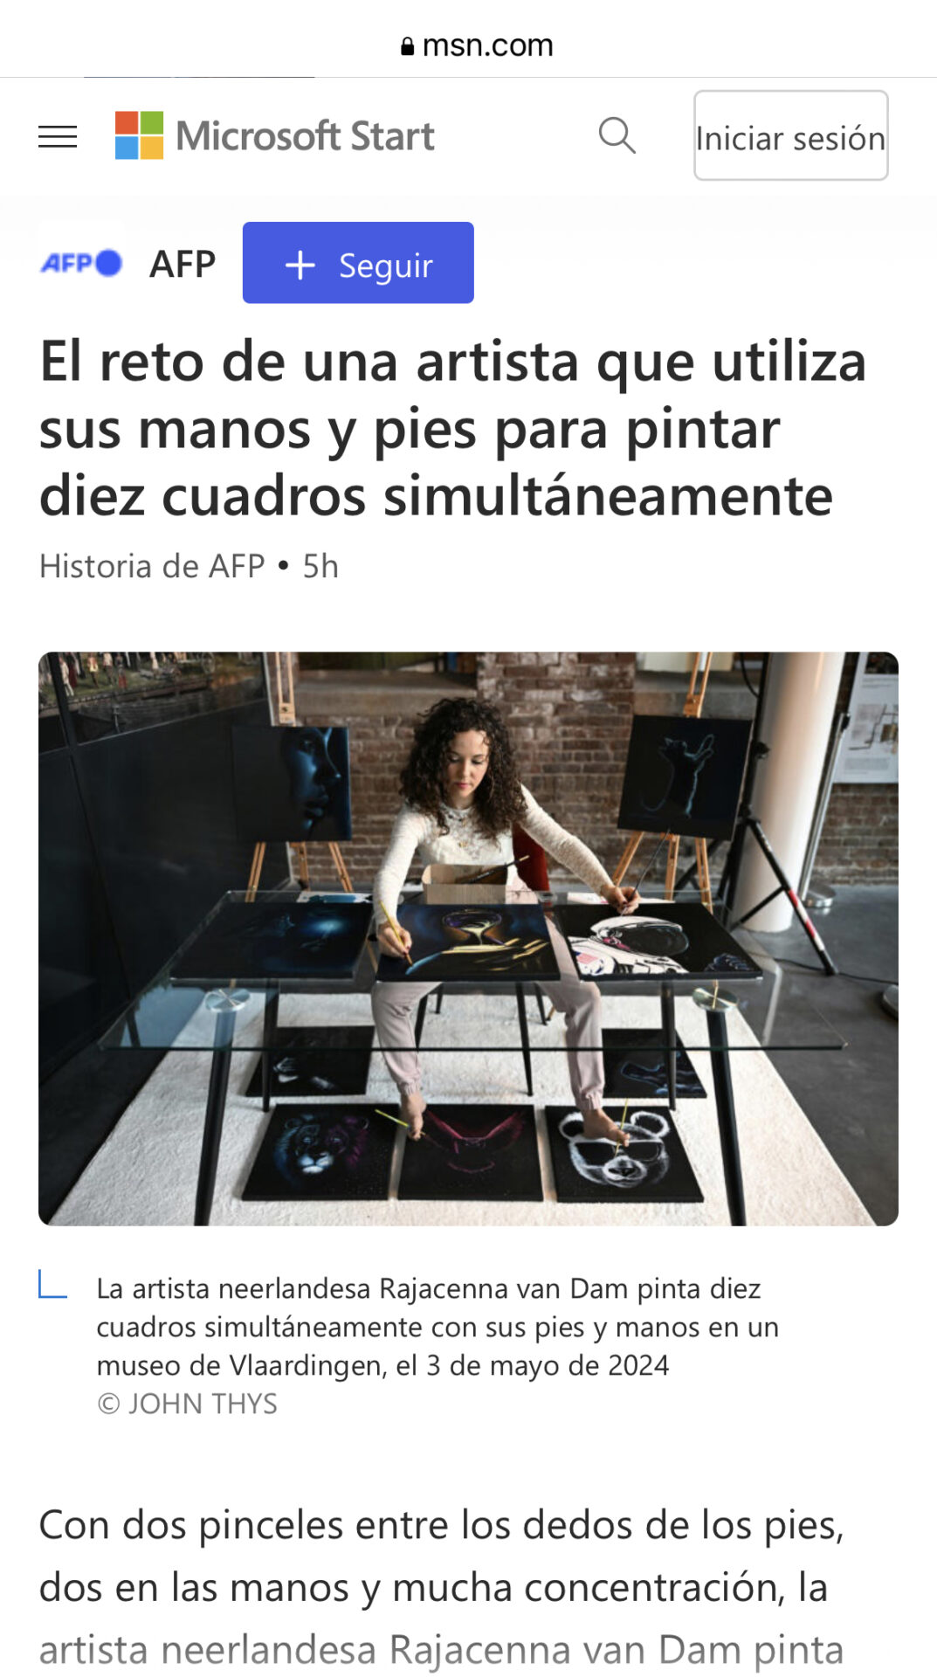Image resolution: width=937 pixels, height=1677 pixels.
Task: Click the plus icon on Seguir
Action: (300, 265)
